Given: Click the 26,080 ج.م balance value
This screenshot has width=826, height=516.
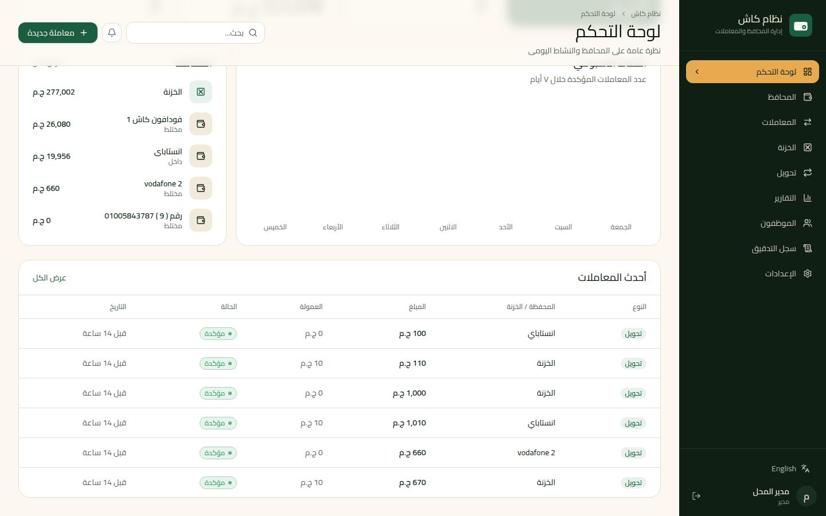Looking at the screenshot, I should [52, 124].
